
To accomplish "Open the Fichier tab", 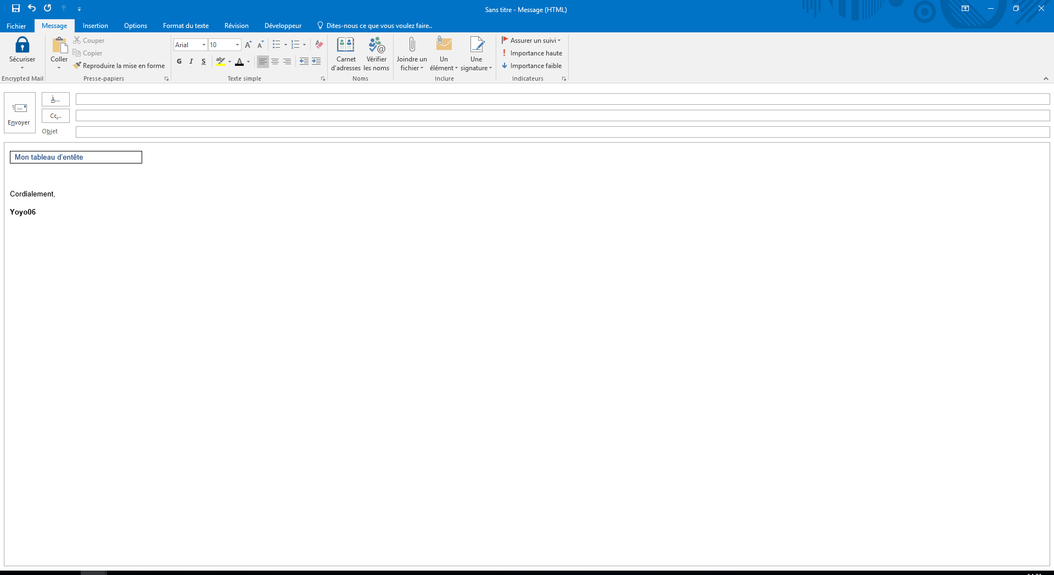I will pyautogui.click(x=16, y=26).
